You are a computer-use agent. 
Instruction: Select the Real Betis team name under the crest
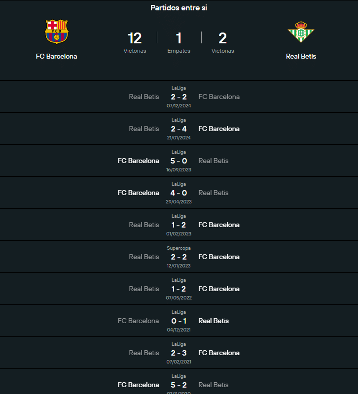coord(301,56)
